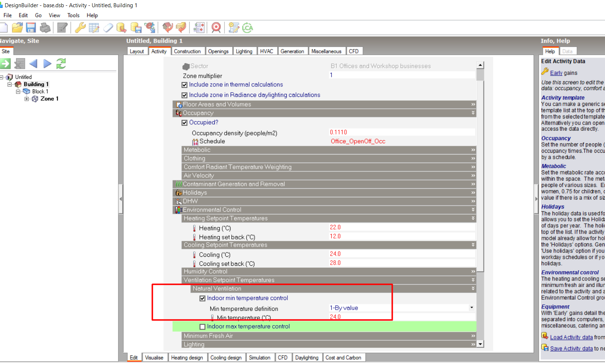This screenshot has height=363, width=605.
Task: Click green go-to arrow in navigator
Action: pyautogui.click(x=5, y=64)
